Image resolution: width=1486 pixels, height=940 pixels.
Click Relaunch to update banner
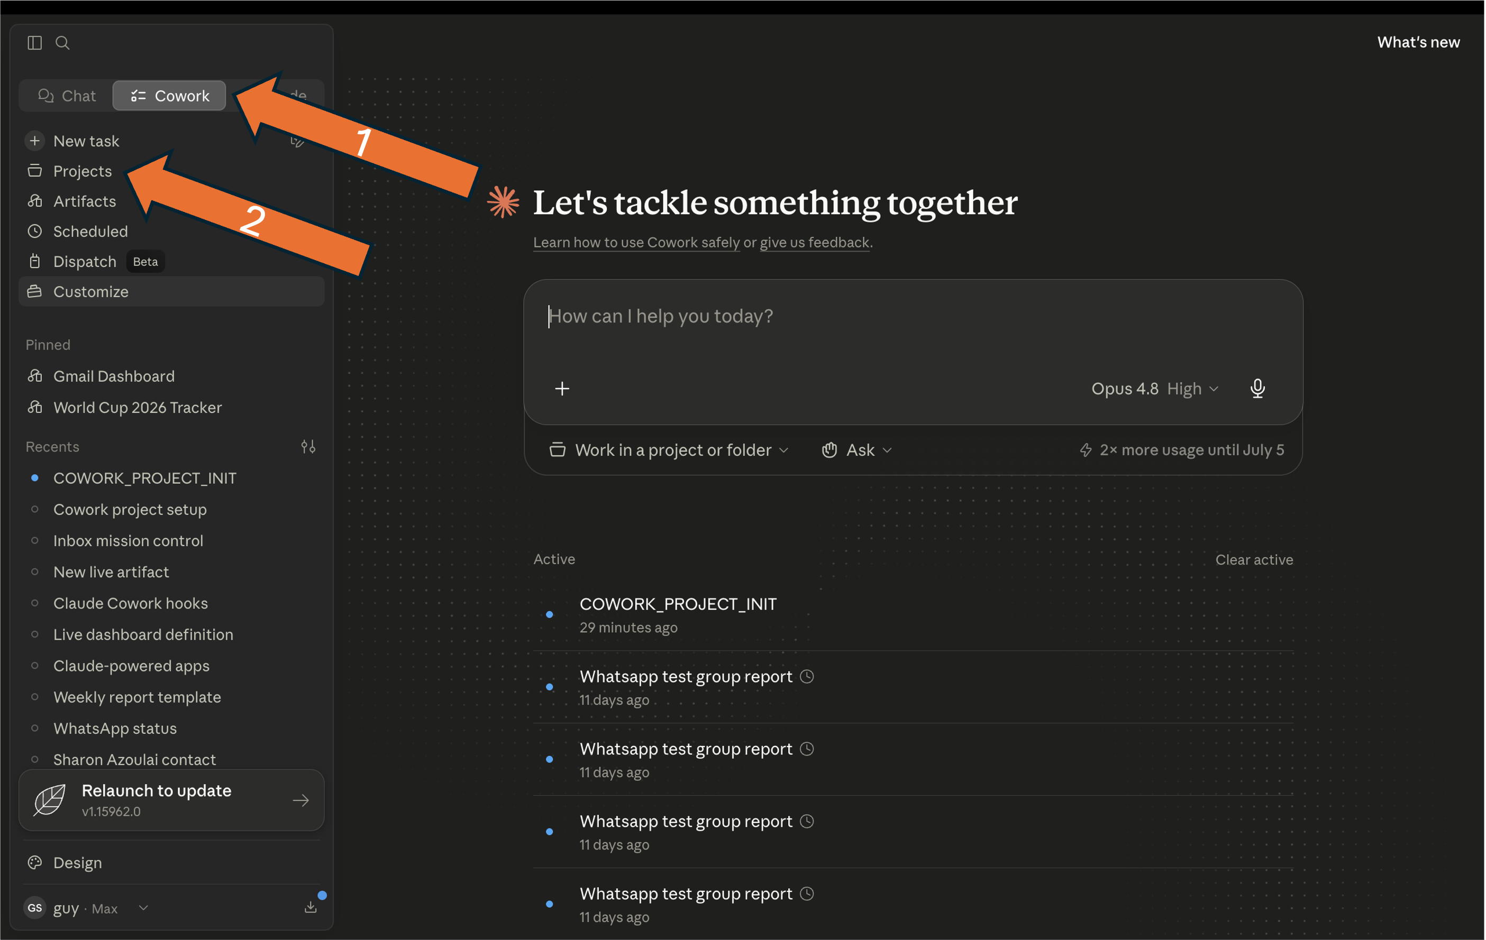(171, 800)
